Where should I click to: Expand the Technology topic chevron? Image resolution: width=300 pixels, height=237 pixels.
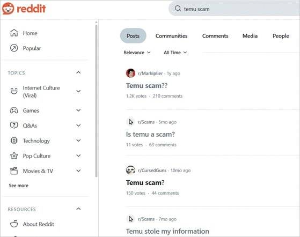pyautogui.click(x=78, y=140)
